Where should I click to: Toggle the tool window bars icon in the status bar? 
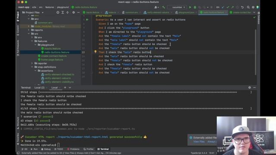(x=18, y=153)
